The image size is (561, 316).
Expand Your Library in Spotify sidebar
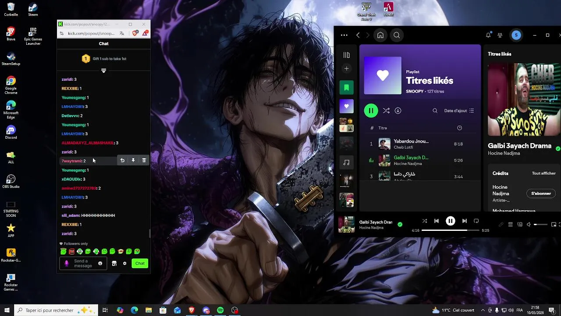coord(346,55)
